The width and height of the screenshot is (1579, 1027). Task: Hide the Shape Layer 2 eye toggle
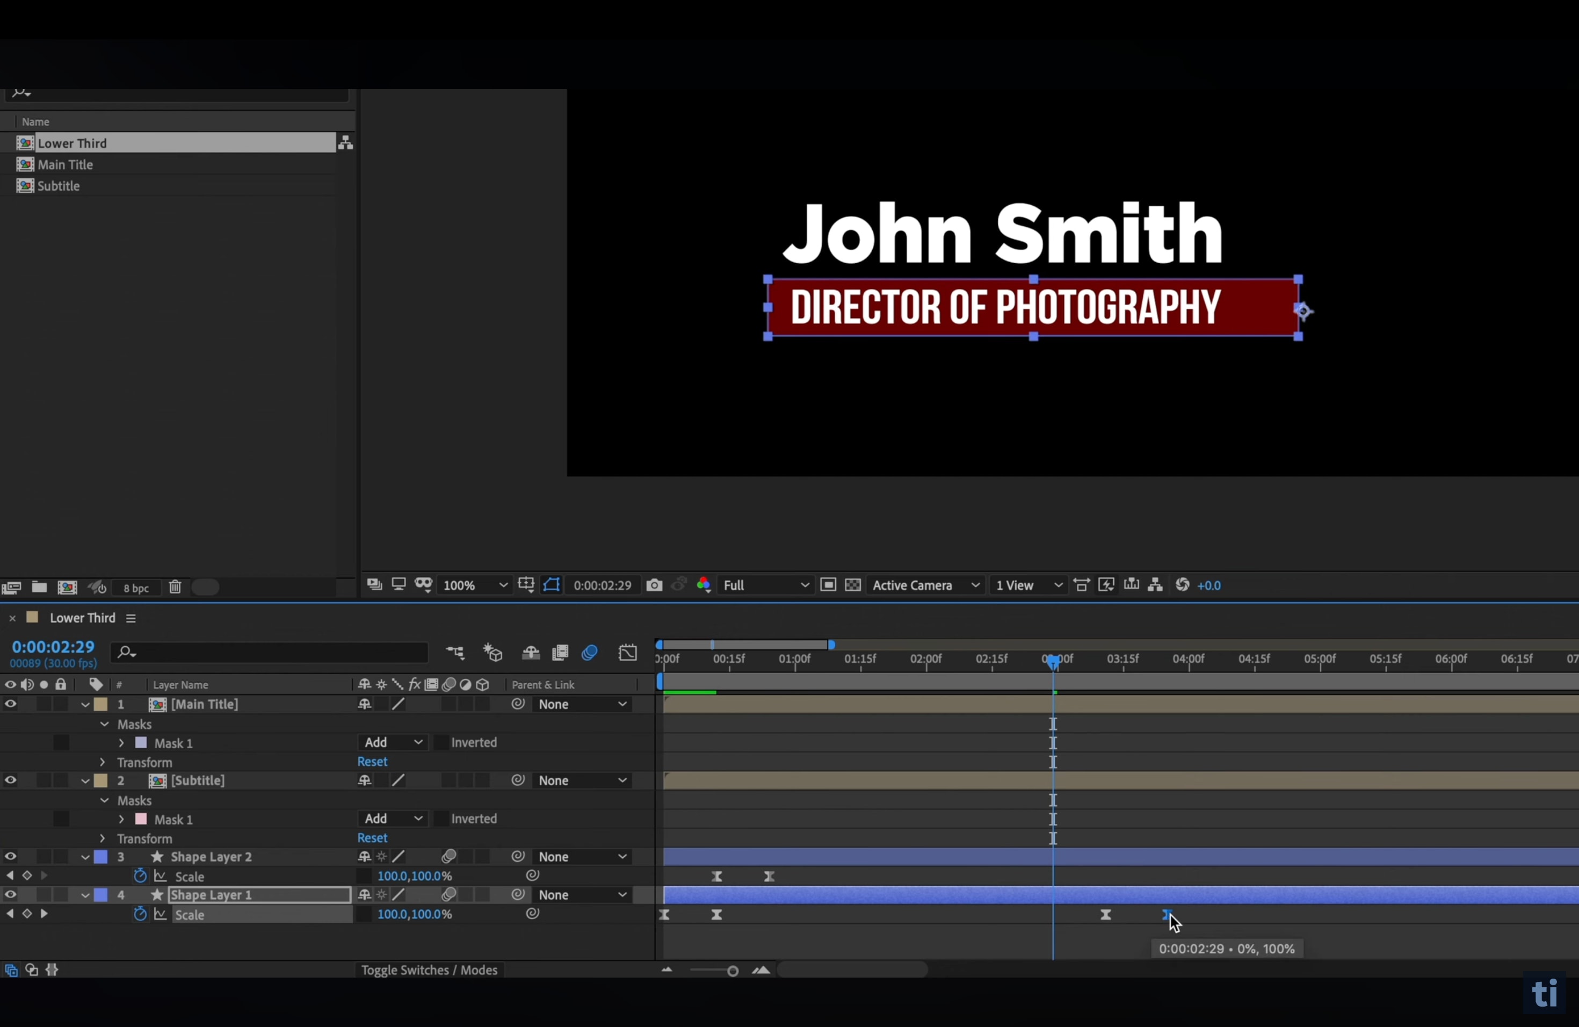(x=11, y=857)
